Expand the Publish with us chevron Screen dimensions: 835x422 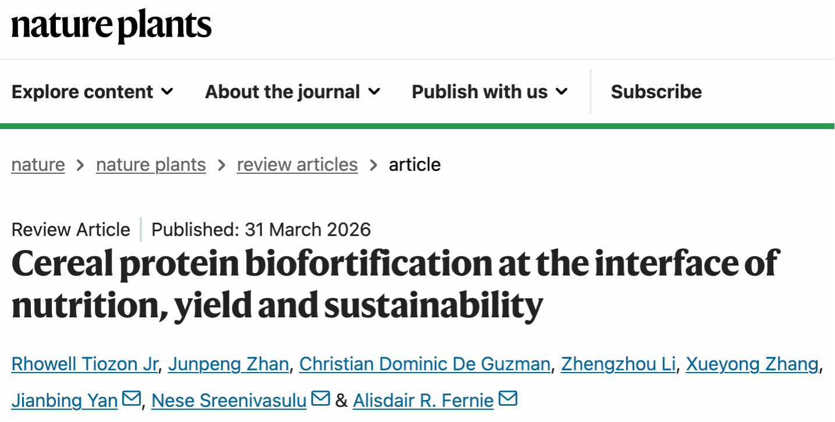point(562,92)
